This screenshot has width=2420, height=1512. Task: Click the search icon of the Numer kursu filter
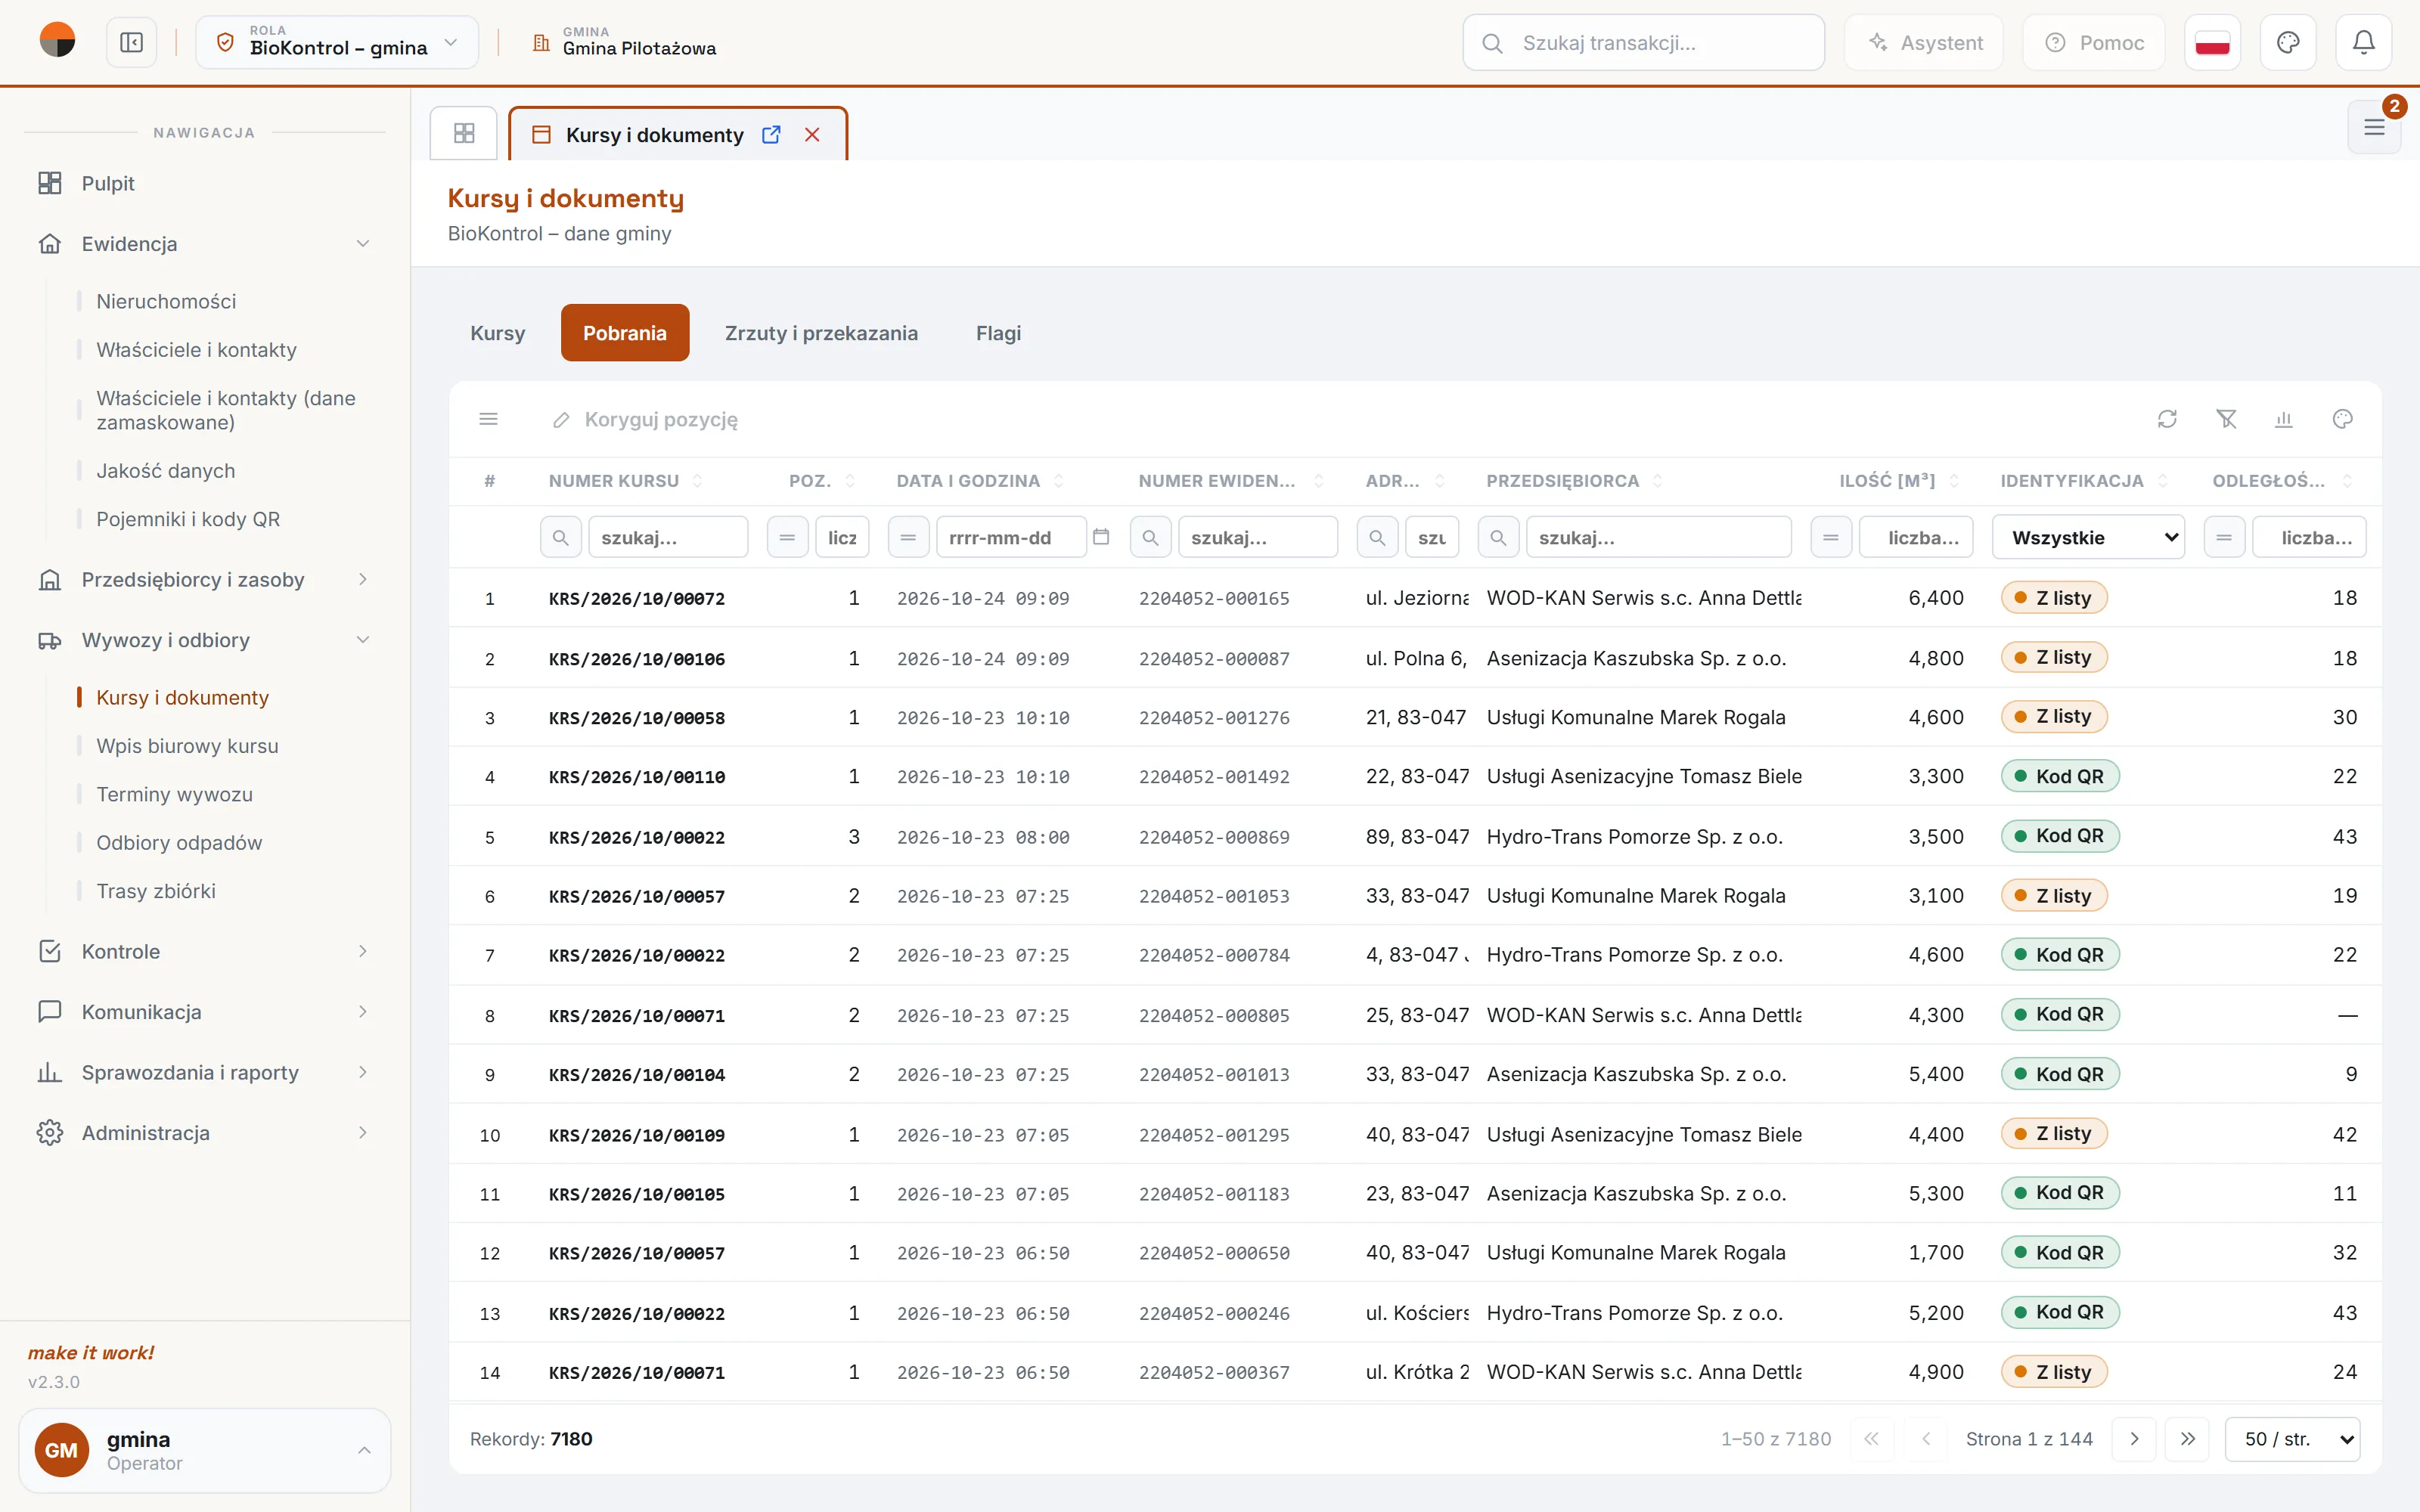[x=561, y=537]
